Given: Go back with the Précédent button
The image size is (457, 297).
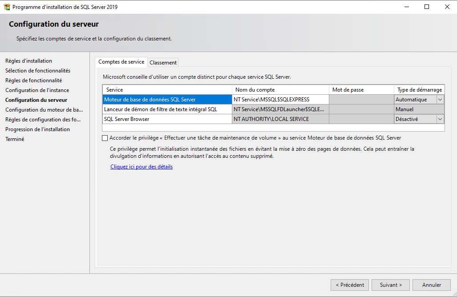Looking at the screenshot, I should 350,285.
